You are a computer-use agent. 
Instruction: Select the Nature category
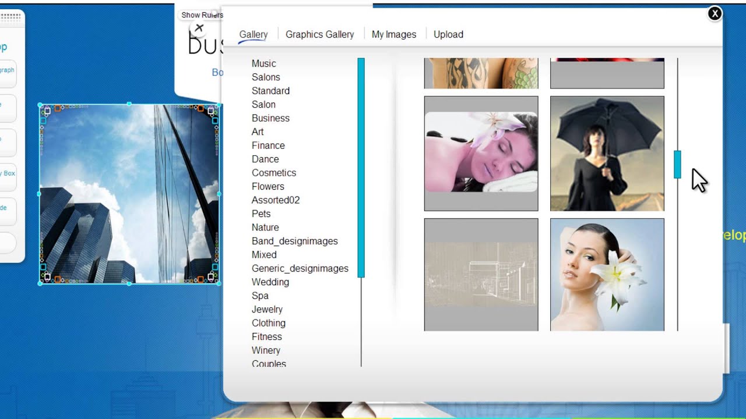pyautogui.click(x=265, y=228)
